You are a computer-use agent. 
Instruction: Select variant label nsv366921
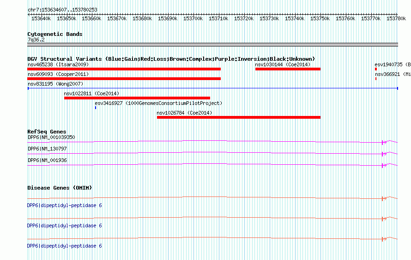(x=393, y=74)
